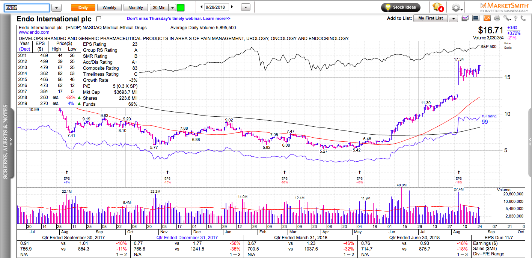Open the wrench tools menu
This screenshot has width=532, height=258.
(507, 18)
